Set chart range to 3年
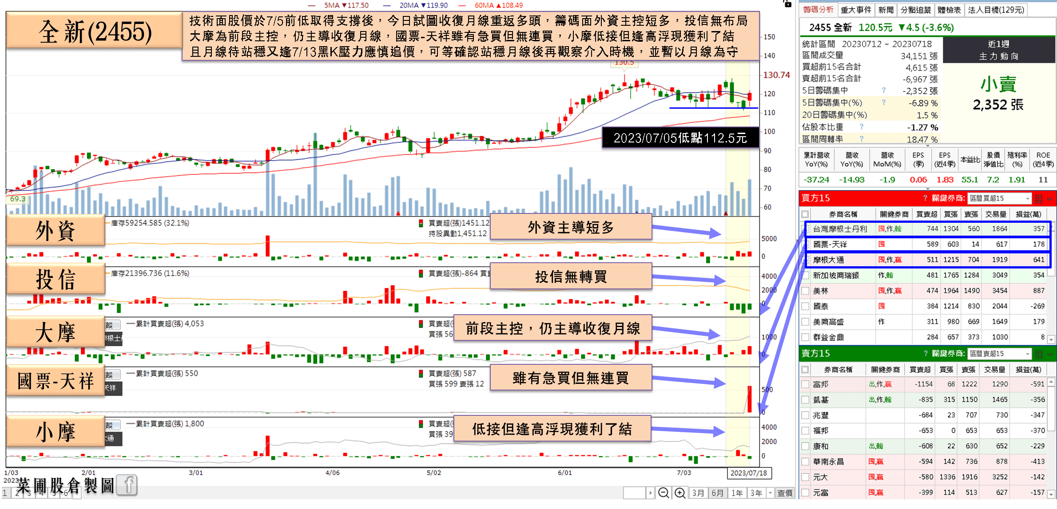 click(756, 493)
